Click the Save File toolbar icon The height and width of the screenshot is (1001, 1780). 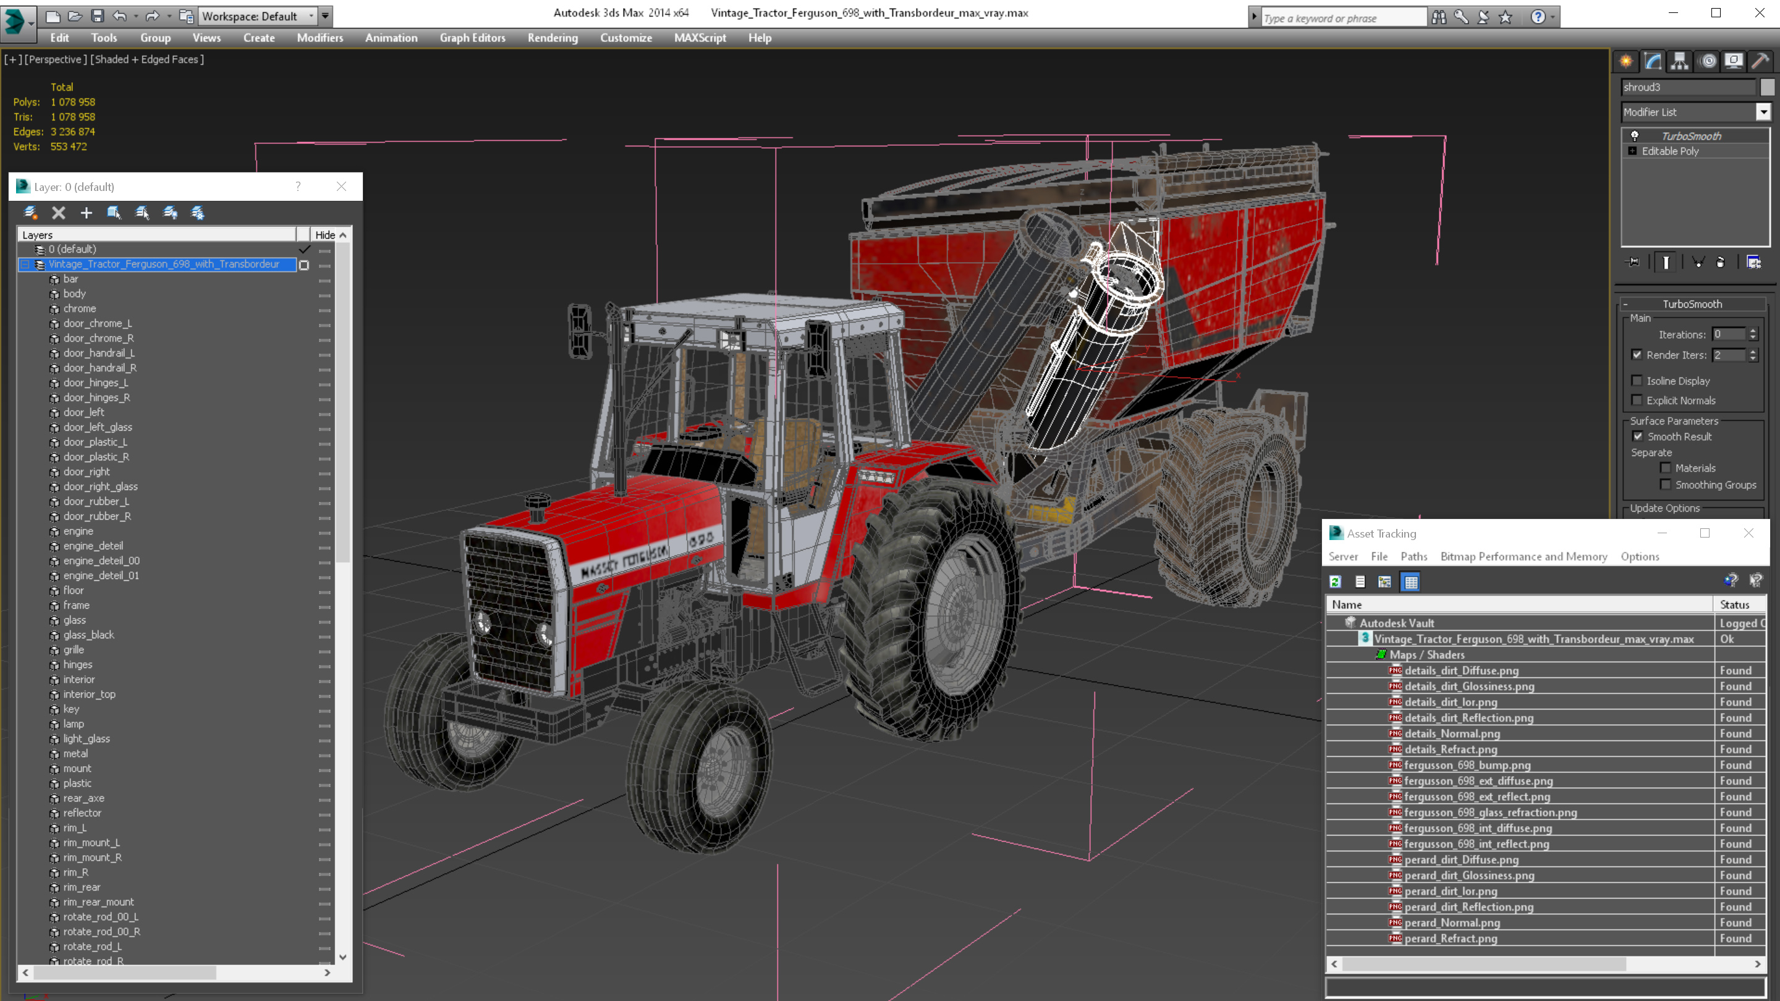98,16
